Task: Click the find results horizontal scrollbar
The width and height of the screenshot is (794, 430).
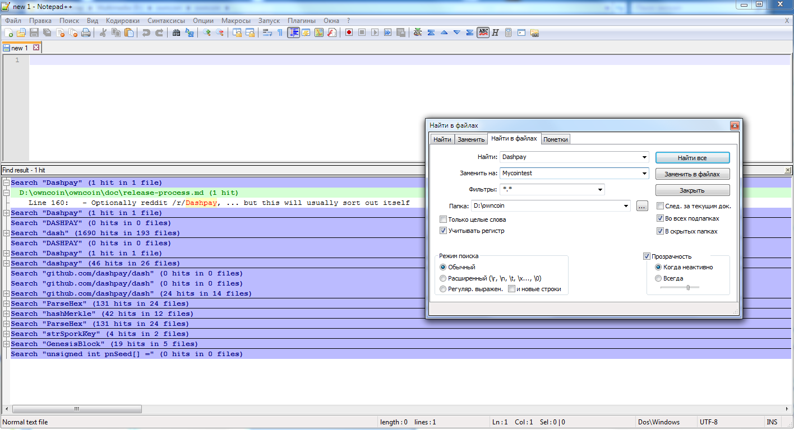Action: pyautogui.click(x=77, y=409)
